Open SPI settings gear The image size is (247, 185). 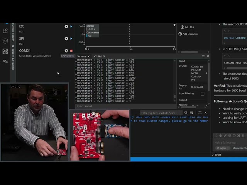tap(66, 39)
